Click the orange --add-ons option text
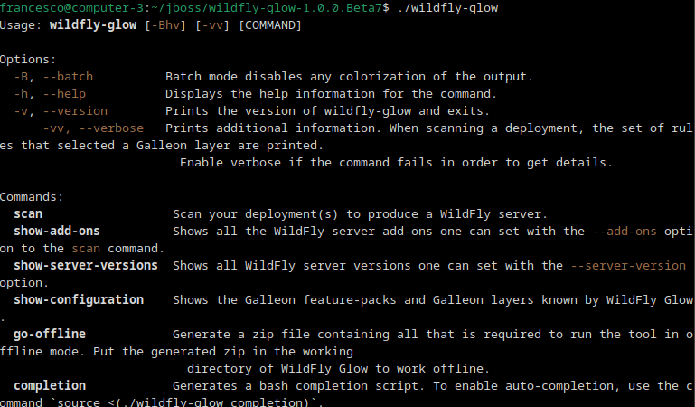695x407 pixels. [625, 232]
